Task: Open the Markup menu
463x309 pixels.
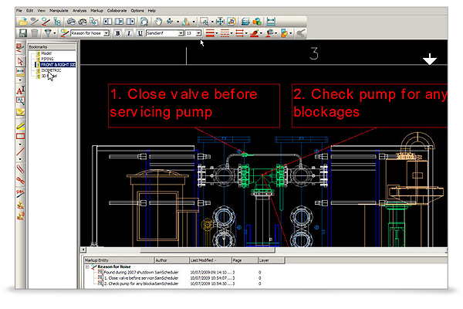Action: point(96,9)
